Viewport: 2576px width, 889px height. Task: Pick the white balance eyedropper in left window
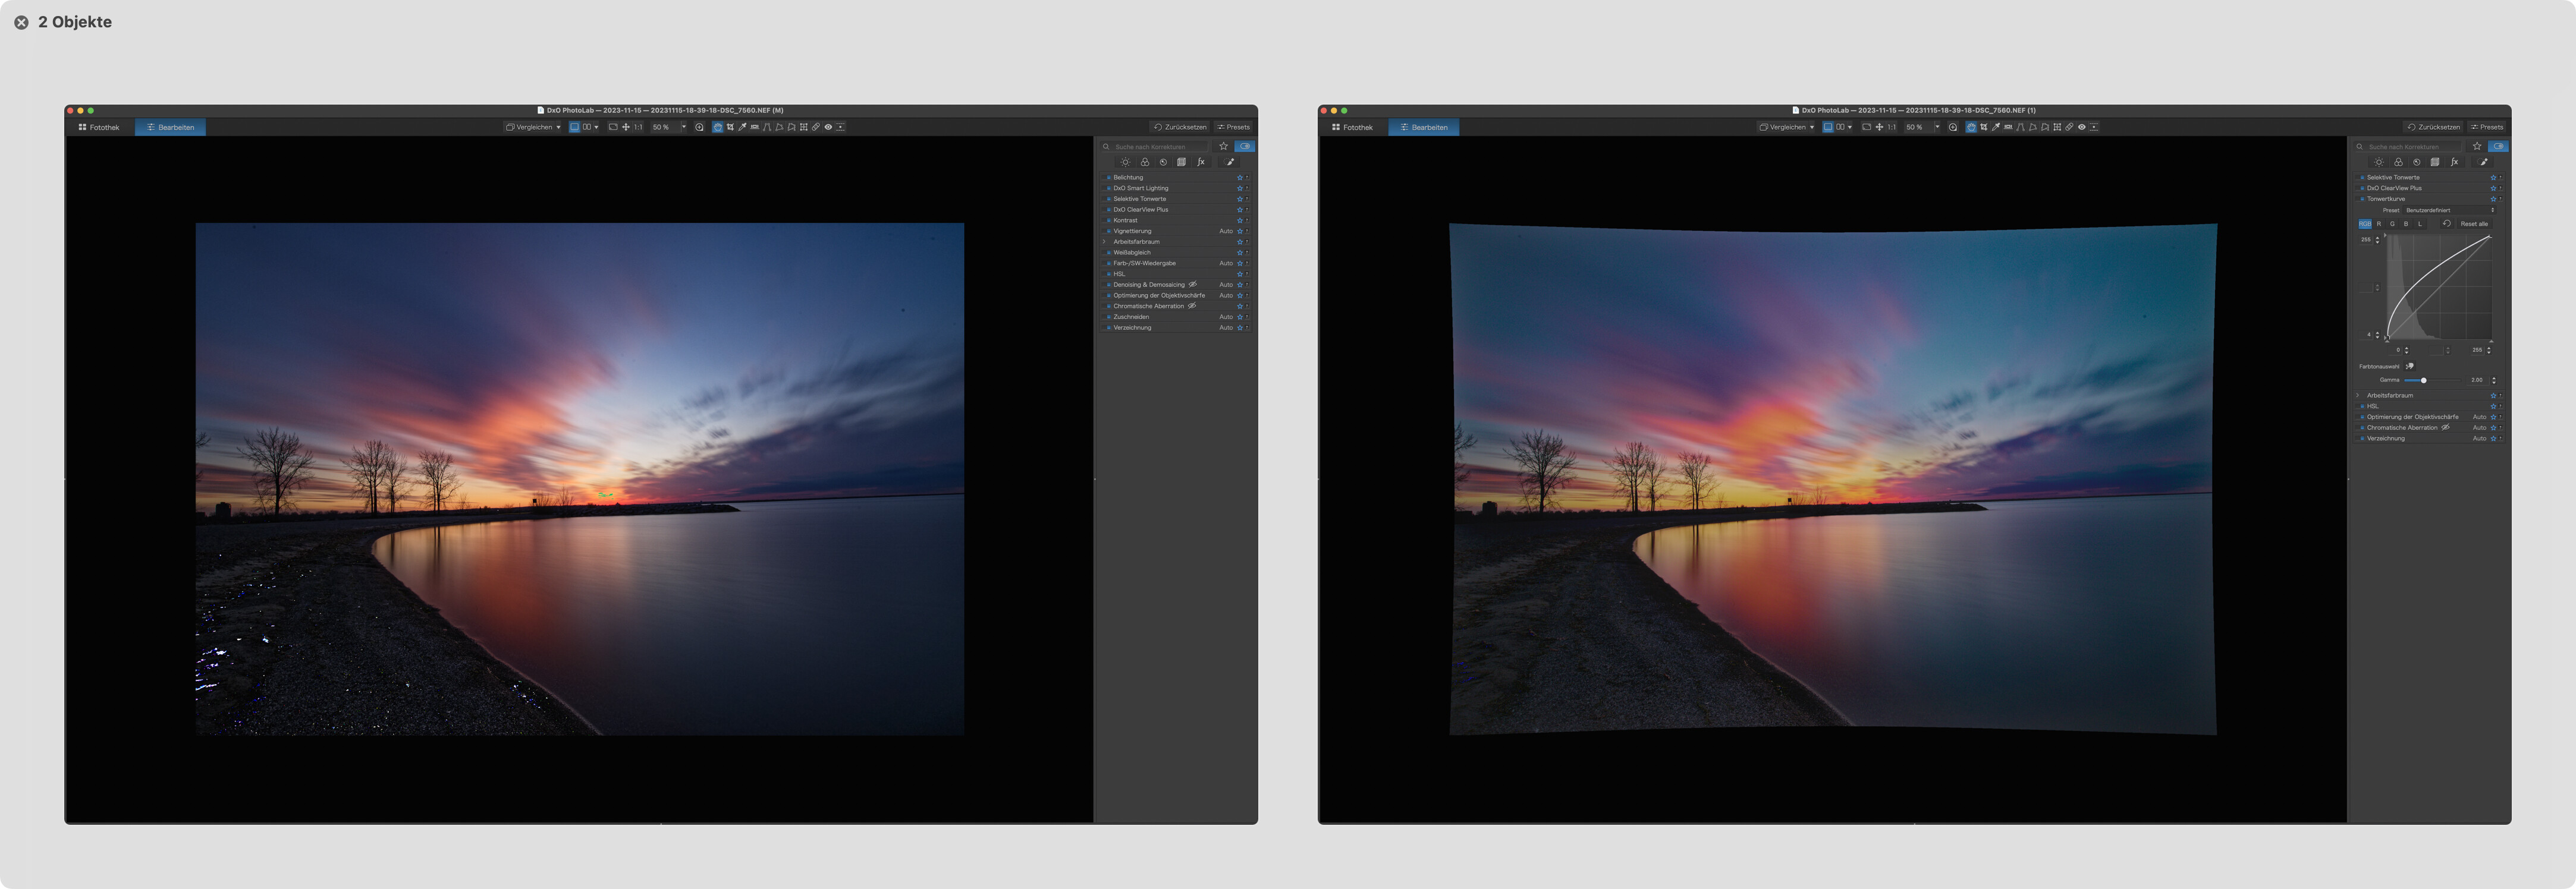coord(742,127)
